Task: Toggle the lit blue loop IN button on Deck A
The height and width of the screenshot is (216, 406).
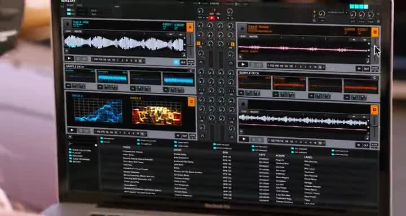Action: [176, 62]
